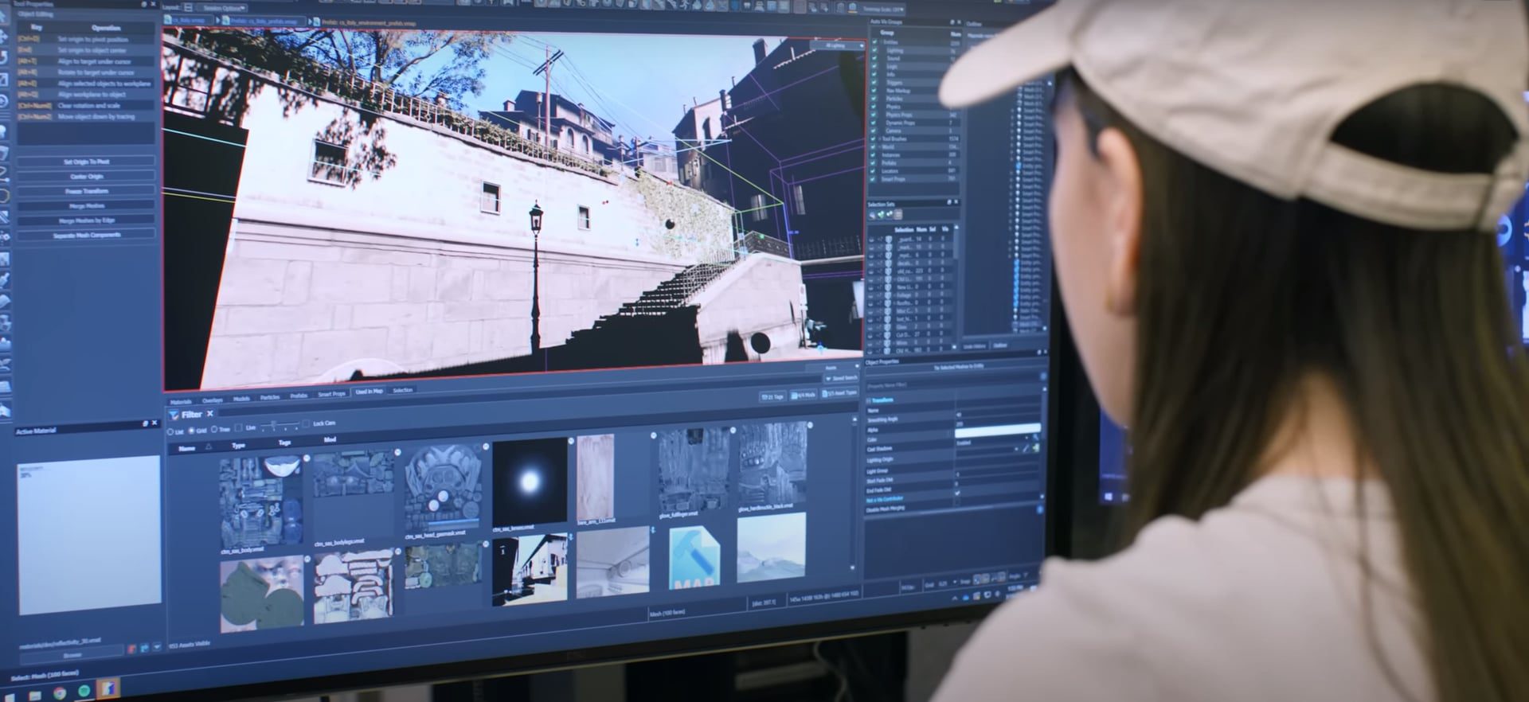Switch to the Smart Props asset tab
This screenshot has height=702, width=1529.
(331, 394)
